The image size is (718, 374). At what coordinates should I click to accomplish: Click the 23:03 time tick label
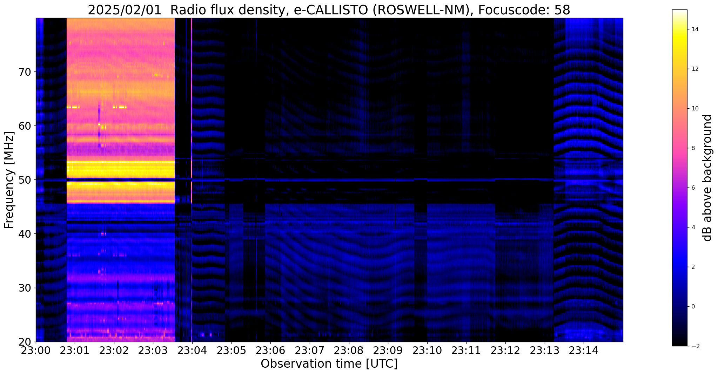click(153, 350)
